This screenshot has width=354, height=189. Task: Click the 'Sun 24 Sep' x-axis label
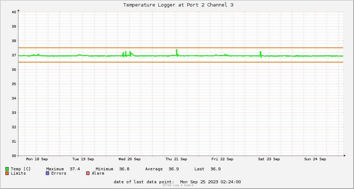coord(315,159)
